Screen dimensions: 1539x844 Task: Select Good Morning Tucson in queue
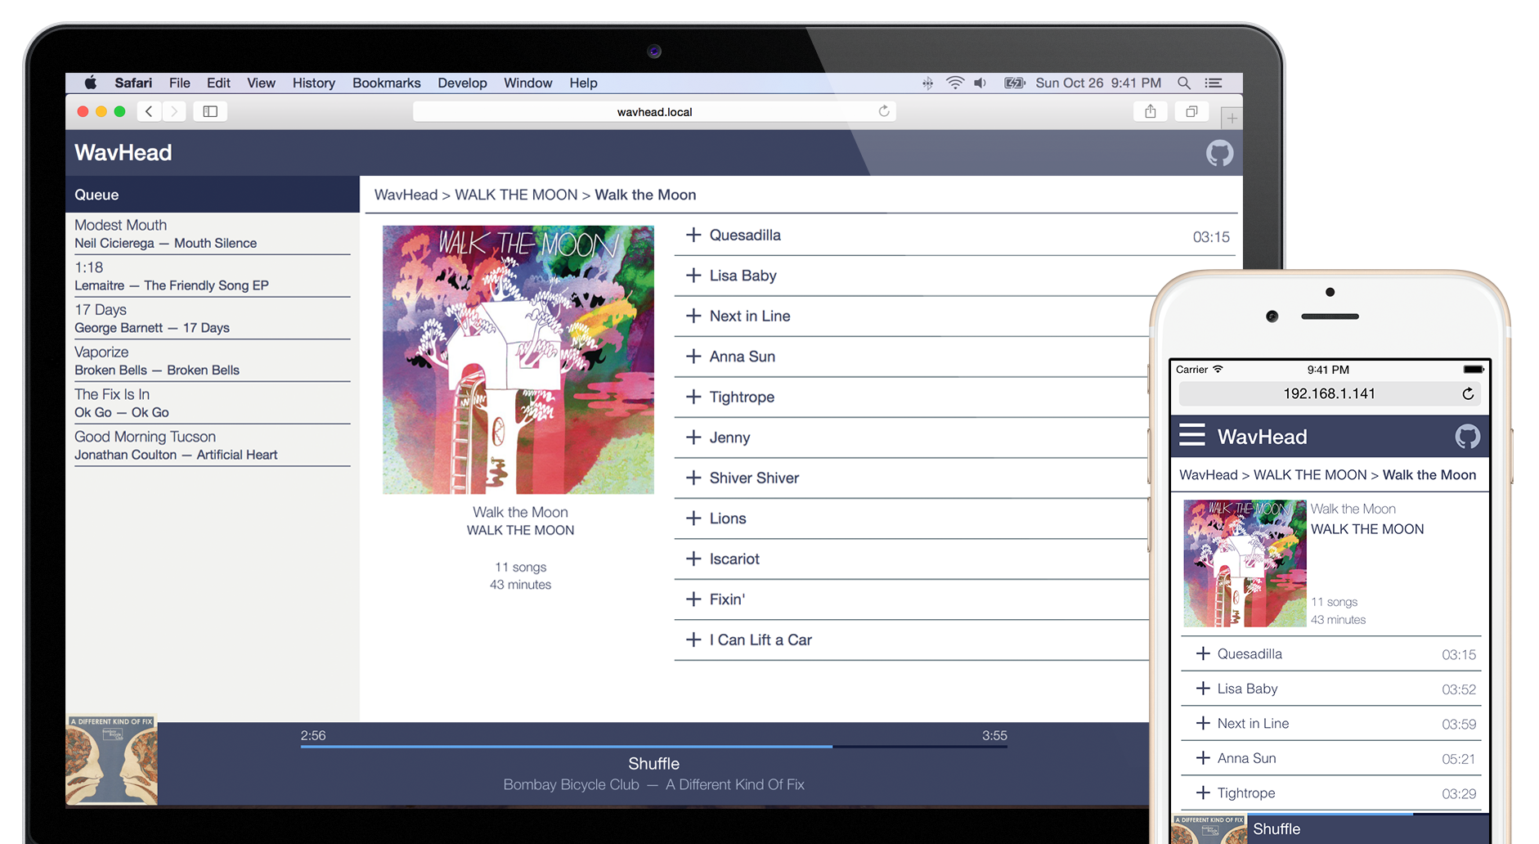(x=213, y=446)
